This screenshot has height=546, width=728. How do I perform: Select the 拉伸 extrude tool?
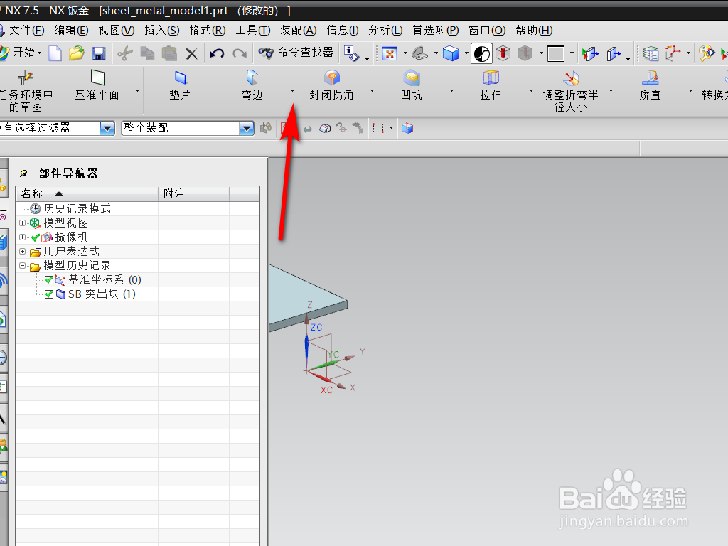pyautogui.click(x=491, y=85)
